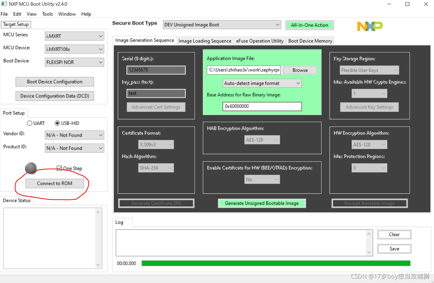
Task: Click the Base Address field 0x60000000
Action: click(262, 106)
